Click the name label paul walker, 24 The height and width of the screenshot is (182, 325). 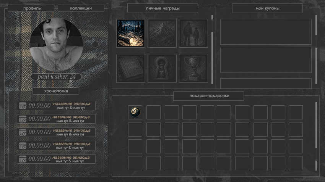tap(57, 77)
